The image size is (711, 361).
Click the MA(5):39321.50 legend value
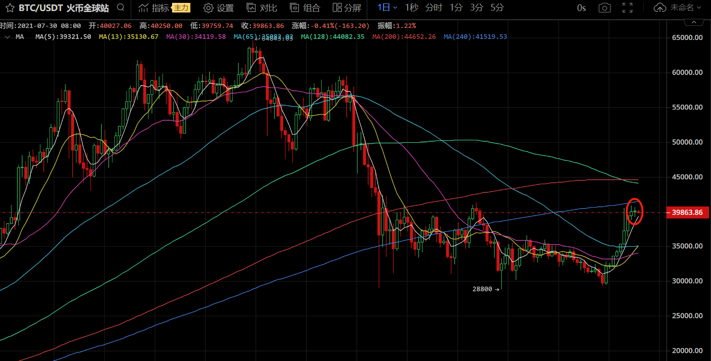click(63, 37)
